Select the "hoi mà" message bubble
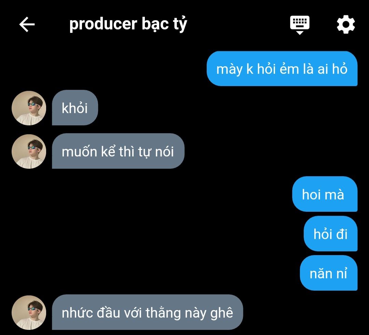Screen dimensions: 369x335 click(324, 194)
